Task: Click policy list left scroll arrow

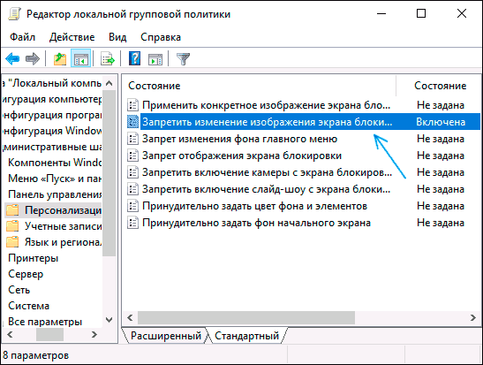Action: point(130,317)
